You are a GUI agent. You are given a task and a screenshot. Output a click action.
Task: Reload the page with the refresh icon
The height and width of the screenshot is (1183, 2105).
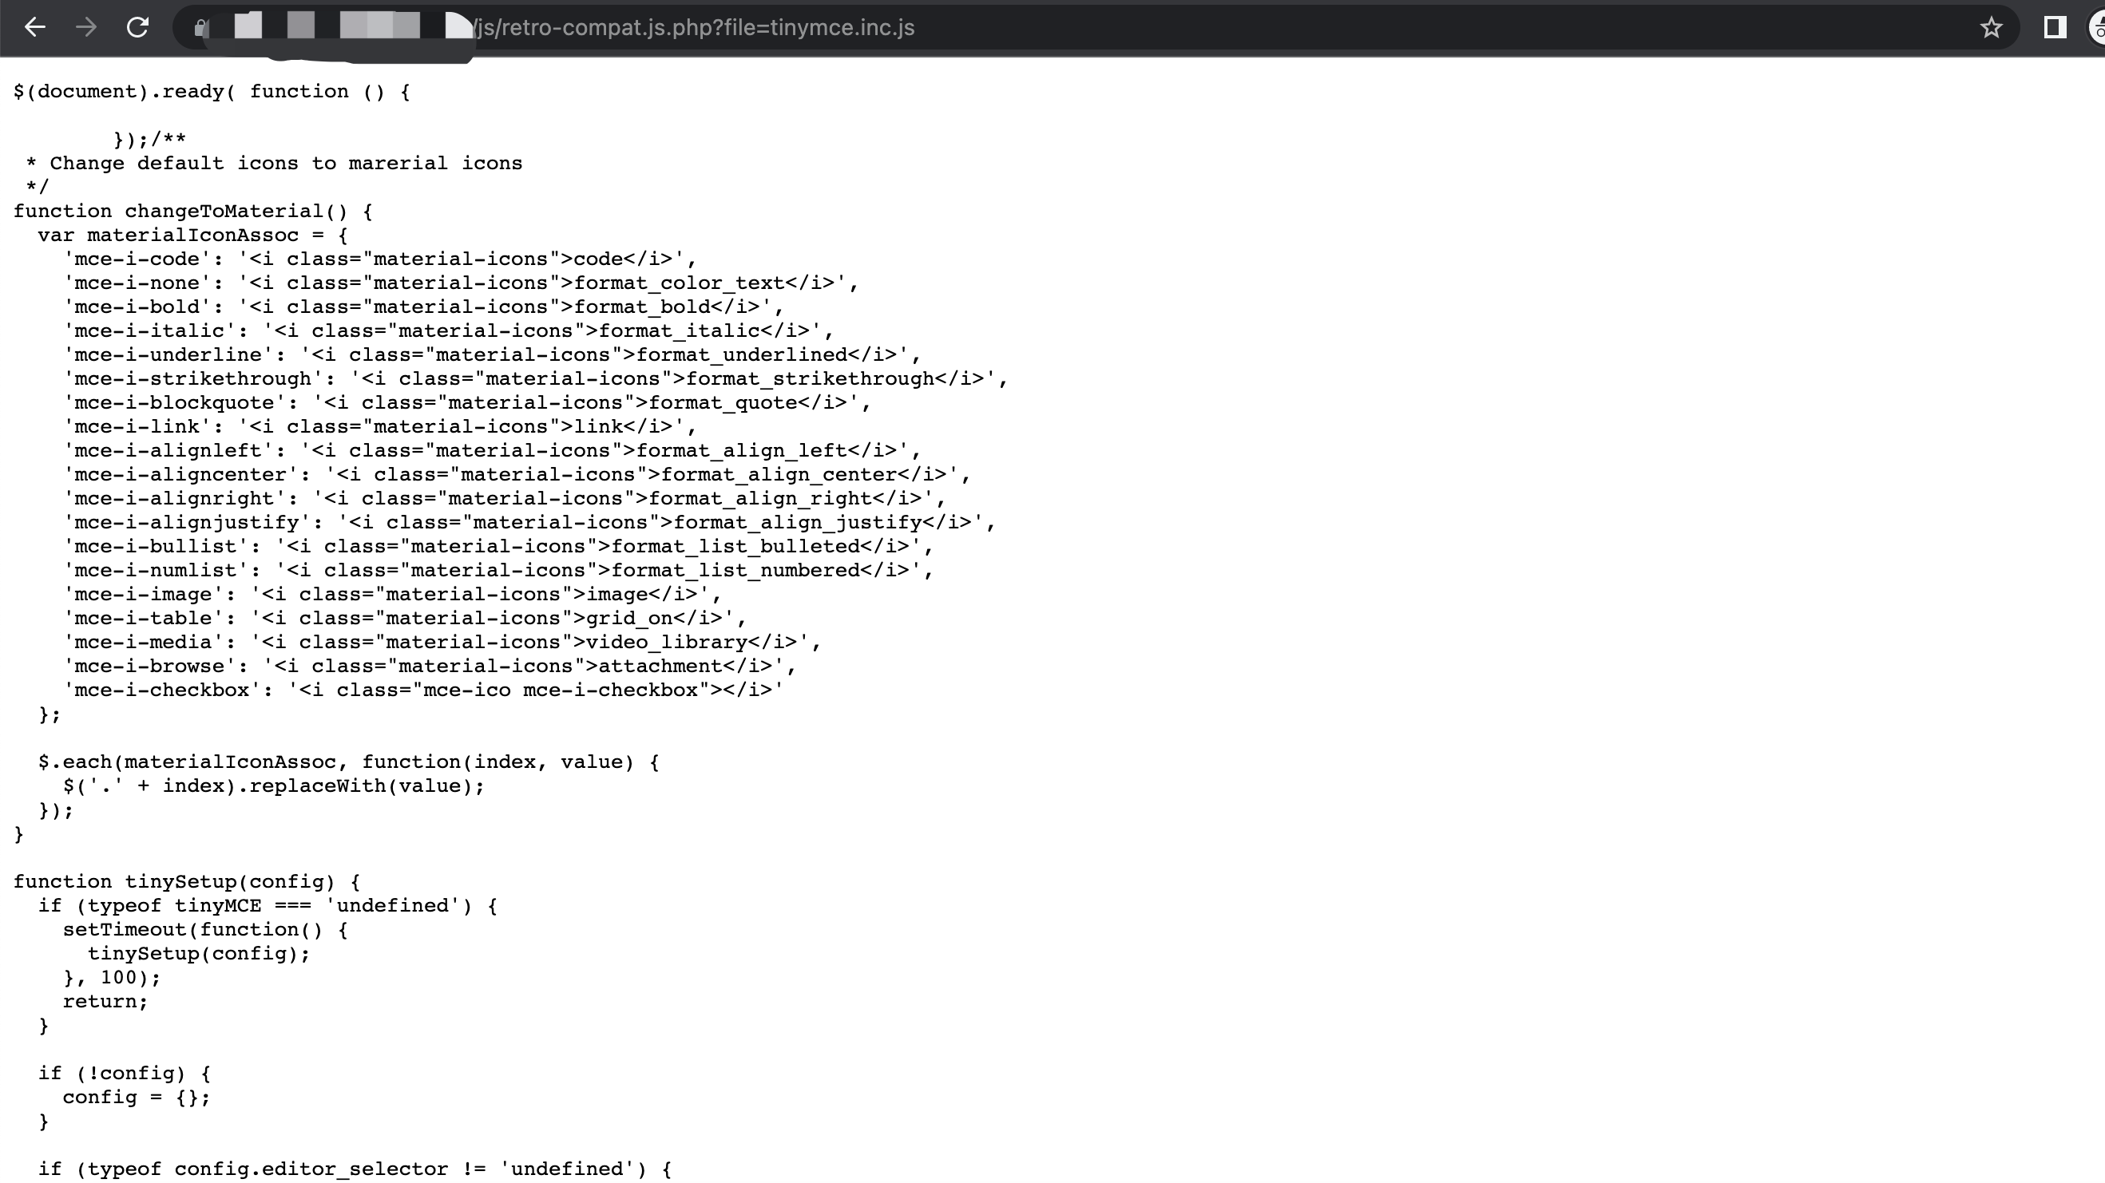pyautogui.click(x=137, y=27)
